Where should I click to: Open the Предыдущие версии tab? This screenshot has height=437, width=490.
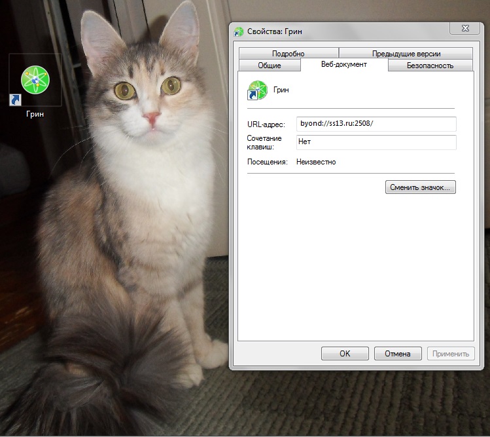point(406,54)
